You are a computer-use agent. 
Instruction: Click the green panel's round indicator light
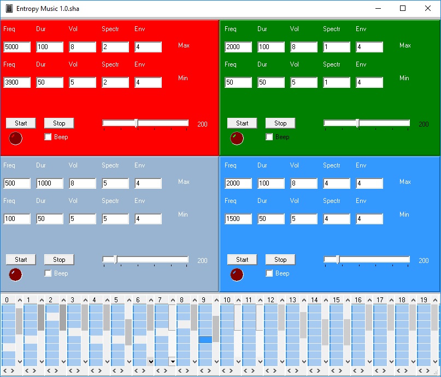(237, 138)
